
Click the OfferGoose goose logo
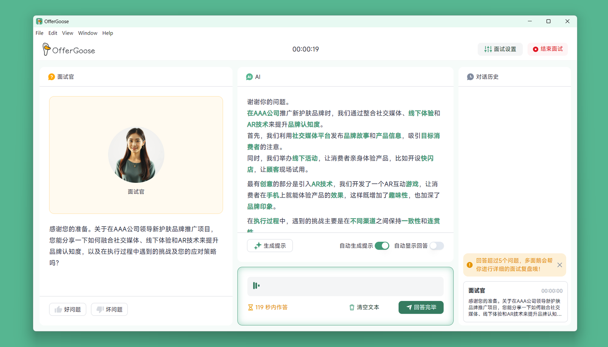click(46, 49)
